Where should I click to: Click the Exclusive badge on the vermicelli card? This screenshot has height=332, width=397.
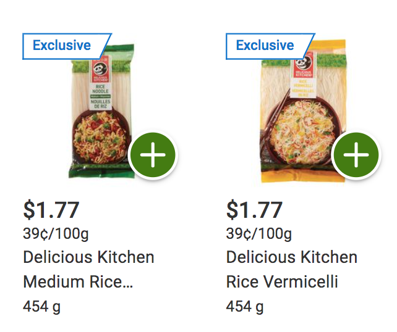(x=270, y=46)
